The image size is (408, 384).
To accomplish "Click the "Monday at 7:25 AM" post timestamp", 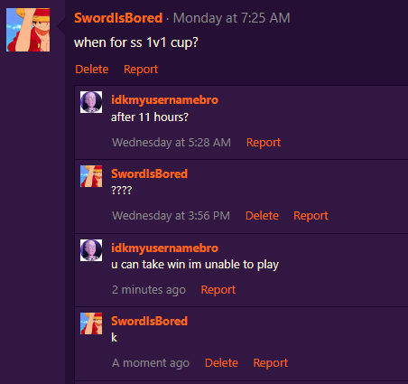I will 232,18.
